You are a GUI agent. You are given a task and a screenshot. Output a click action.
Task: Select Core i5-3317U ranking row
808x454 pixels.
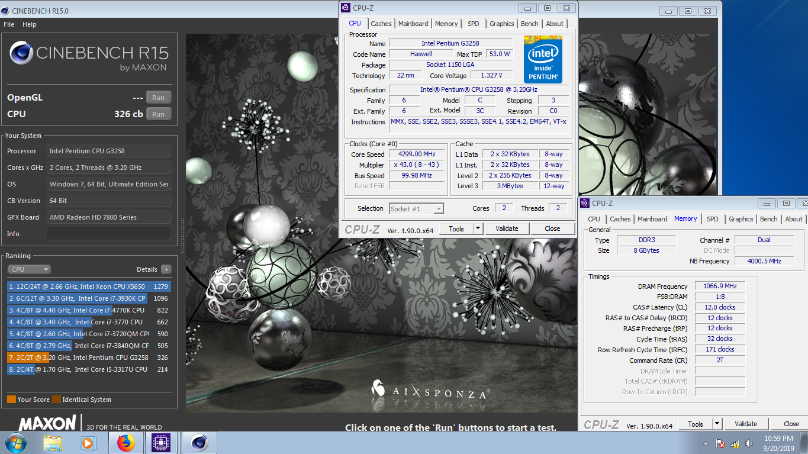tap(89, 369)
